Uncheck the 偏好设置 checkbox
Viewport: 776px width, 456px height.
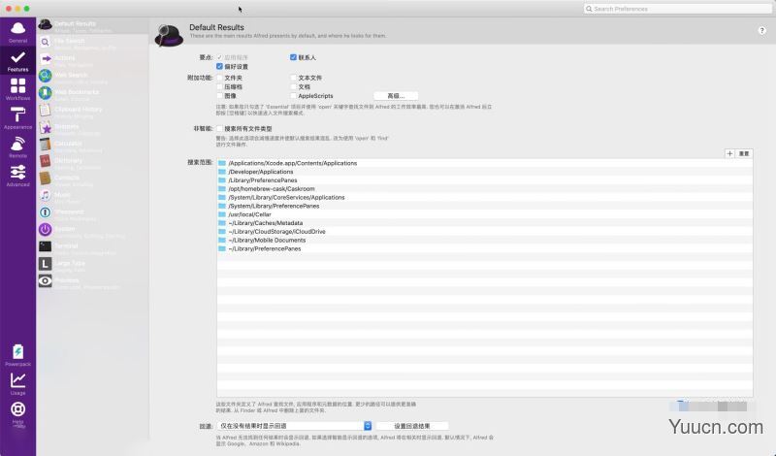(x=219, y=66)
